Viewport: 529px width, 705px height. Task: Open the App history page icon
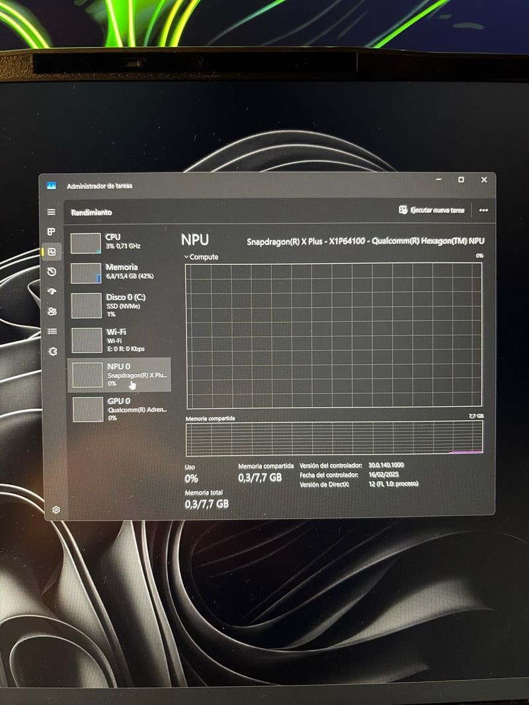click(52, 272)
